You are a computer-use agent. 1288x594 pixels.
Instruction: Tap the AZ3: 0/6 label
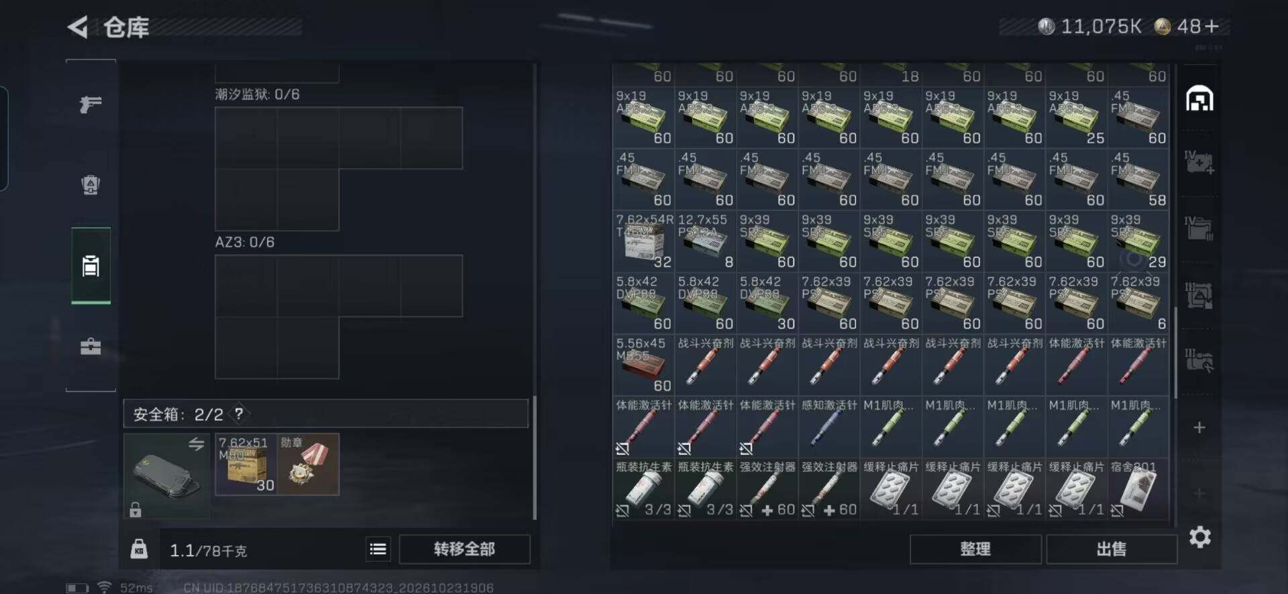pyautogui.click(x=244, y=242)
